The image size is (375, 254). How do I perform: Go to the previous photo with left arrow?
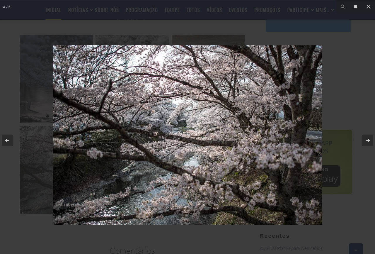click(7, 140)
